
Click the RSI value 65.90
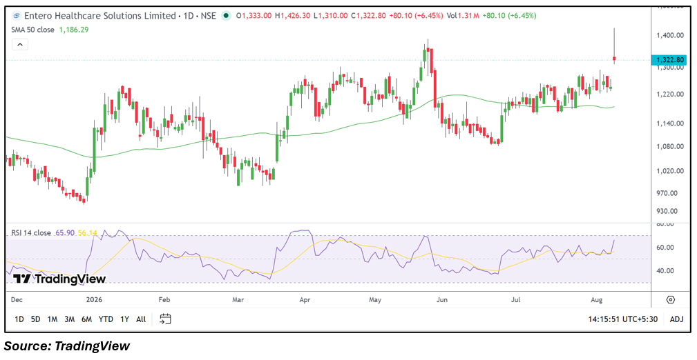[64, 232]
